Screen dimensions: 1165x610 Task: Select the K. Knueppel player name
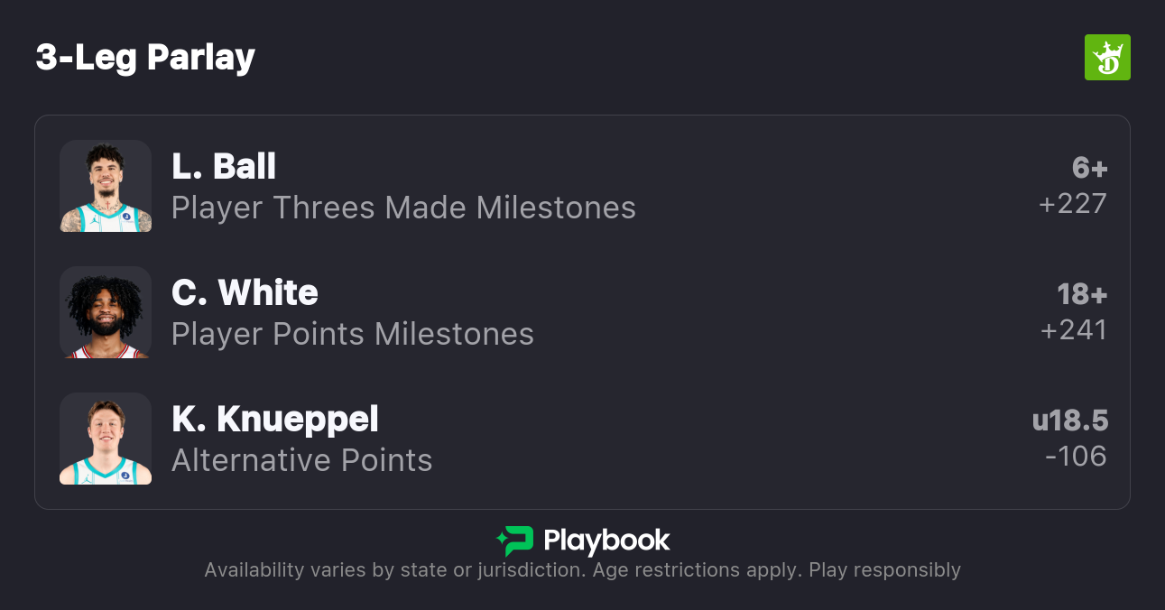coord(275,419)
